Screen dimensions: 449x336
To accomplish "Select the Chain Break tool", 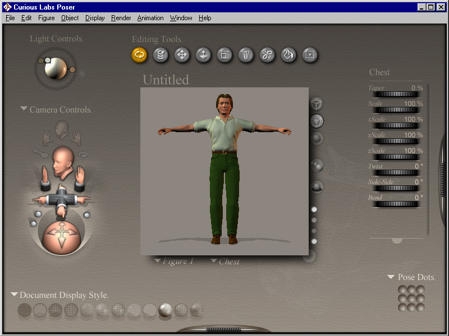I will (267, 55).
